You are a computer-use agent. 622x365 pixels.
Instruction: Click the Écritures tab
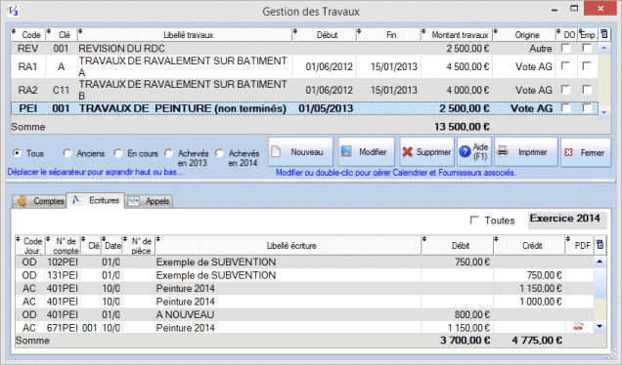coord(96,201)
